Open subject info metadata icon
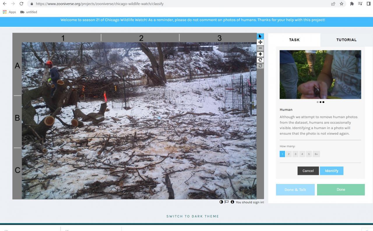Screen dimensions: 373x231 point(232,202)
